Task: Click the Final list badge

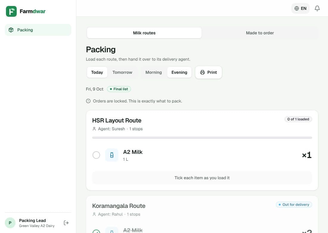Action: pos(119,89)
